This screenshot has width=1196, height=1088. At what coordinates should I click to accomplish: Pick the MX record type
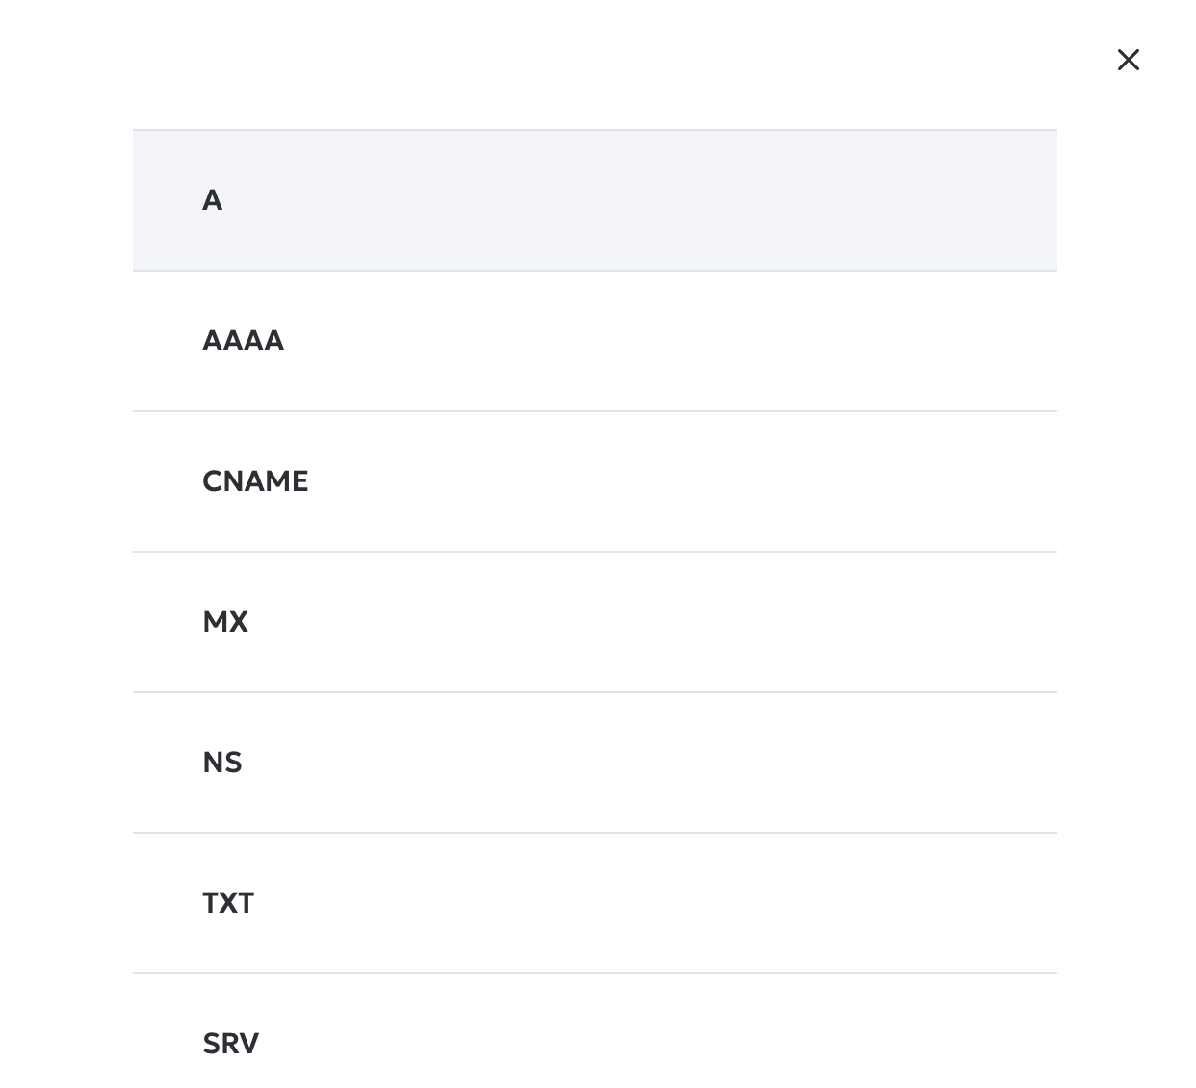(595, 622)
